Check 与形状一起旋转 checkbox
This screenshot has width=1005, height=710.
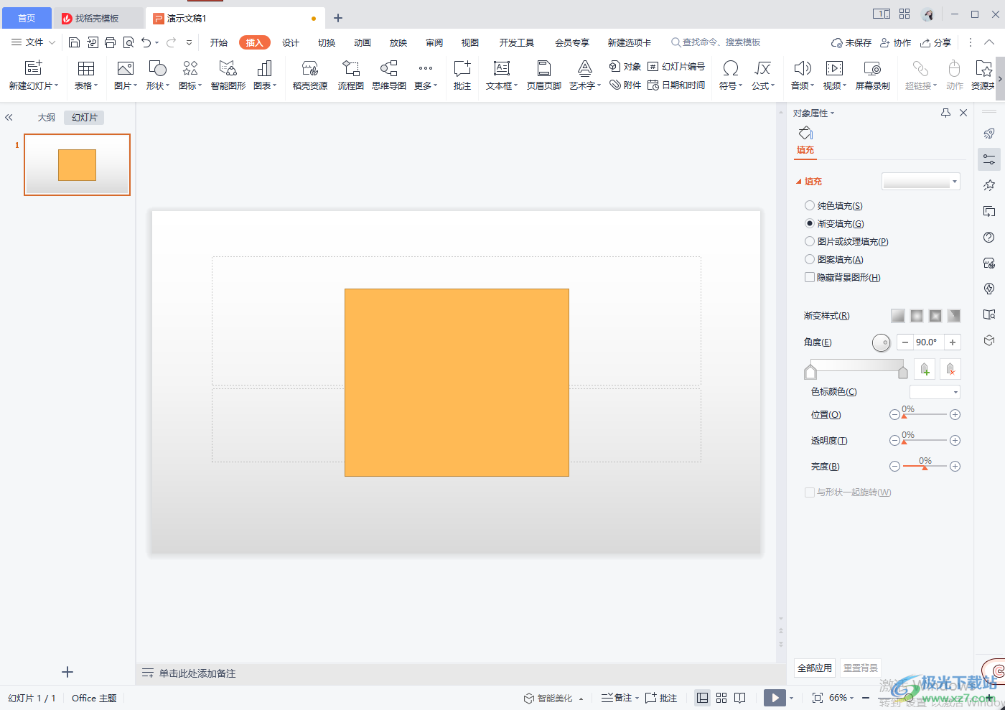(x=810, y=492)
